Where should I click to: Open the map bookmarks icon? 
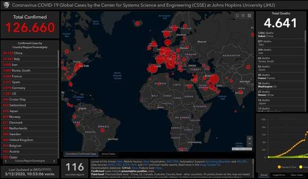pyautogui.click(x=237, y=15)
